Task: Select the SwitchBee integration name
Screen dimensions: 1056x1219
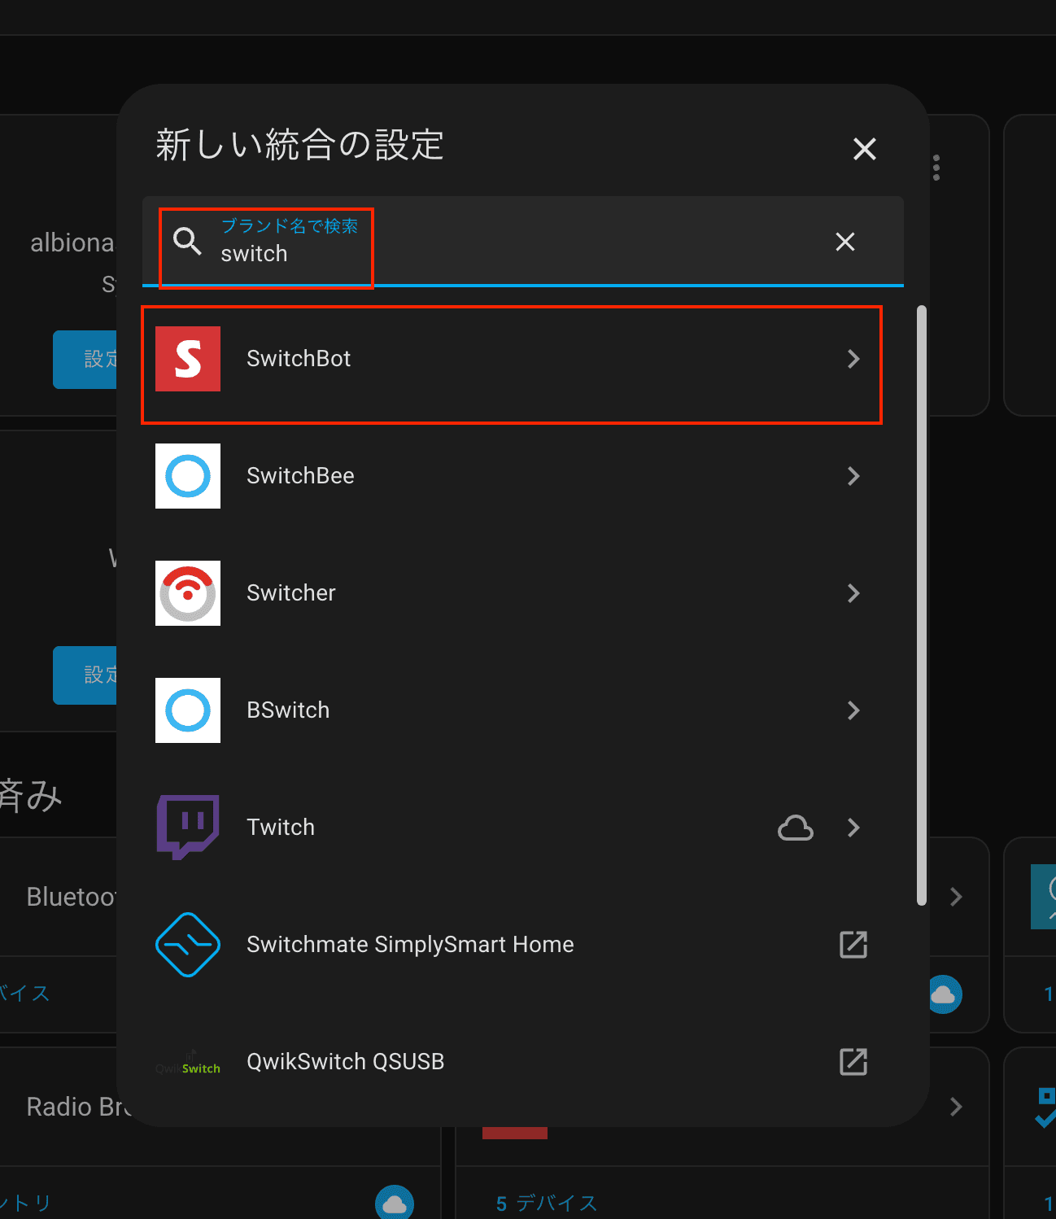Action: pyautogui.click(x=300, y=476)
